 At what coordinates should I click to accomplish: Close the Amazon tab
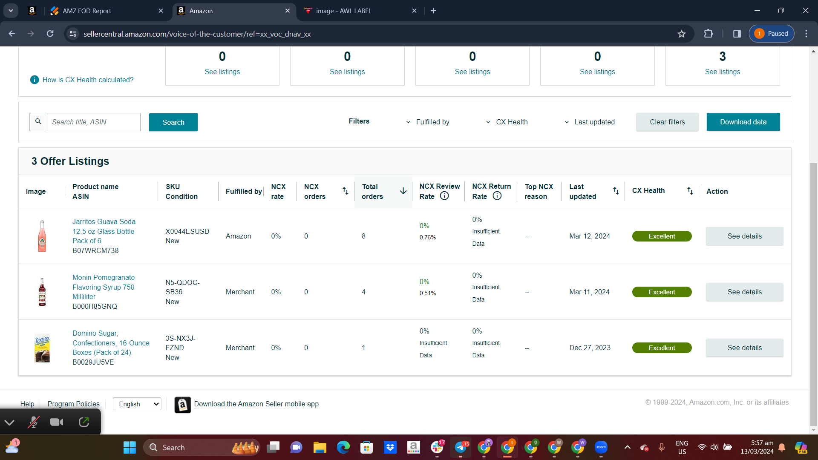(x=288, y=11)
